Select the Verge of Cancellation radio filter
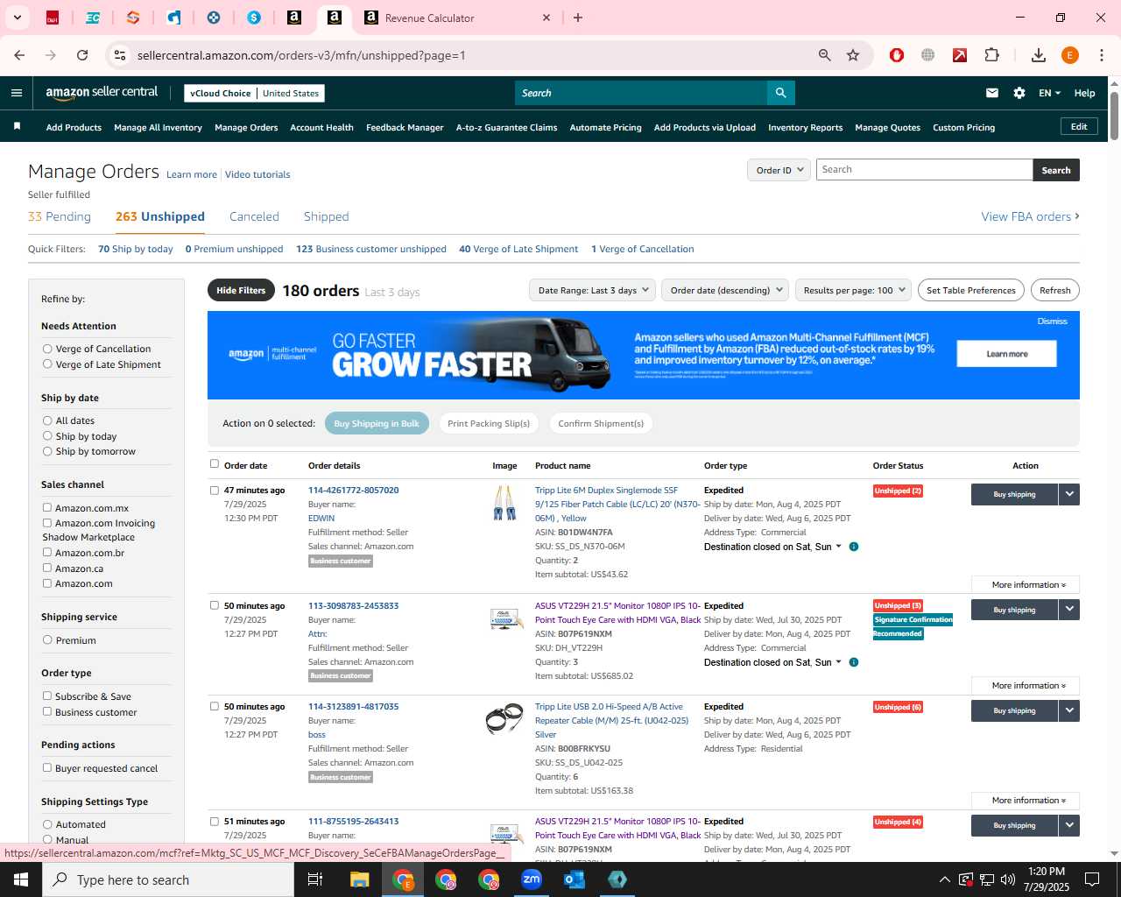This screenshot has height=897, width=1121. tap(47, 349)
